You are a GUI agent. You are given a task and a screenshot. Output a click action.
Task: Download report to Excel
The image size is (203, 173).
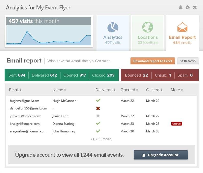pyautogui.click(x=153, y=61)
